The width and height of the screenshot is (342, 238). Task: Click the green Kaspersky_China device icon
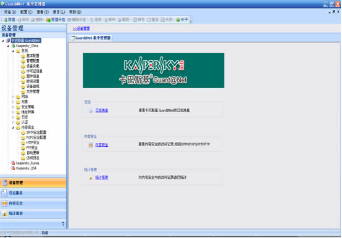14,46
